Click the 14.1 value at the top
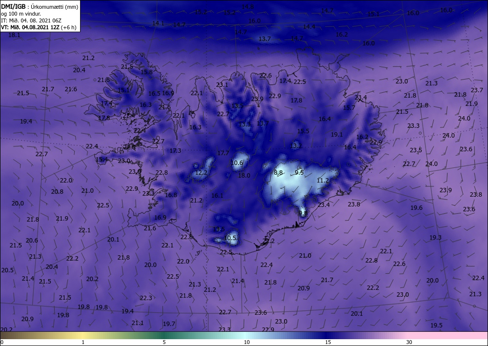 (x=158, y=23)
